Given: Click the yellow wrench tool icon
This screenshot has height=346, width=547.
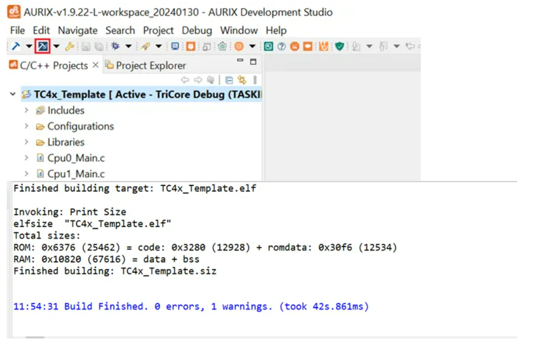Looking at the screenshot, I should 70,47.
